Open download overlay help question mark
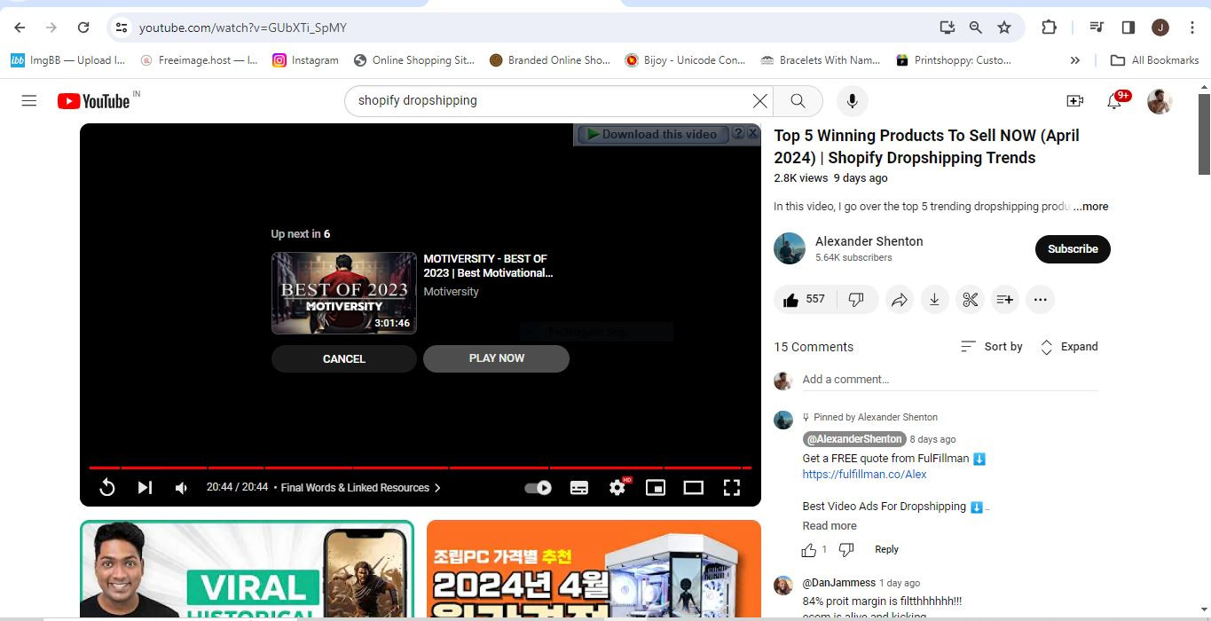This screenshot has width=1211, height=621. pyautogui.click(x=738, y=134)
